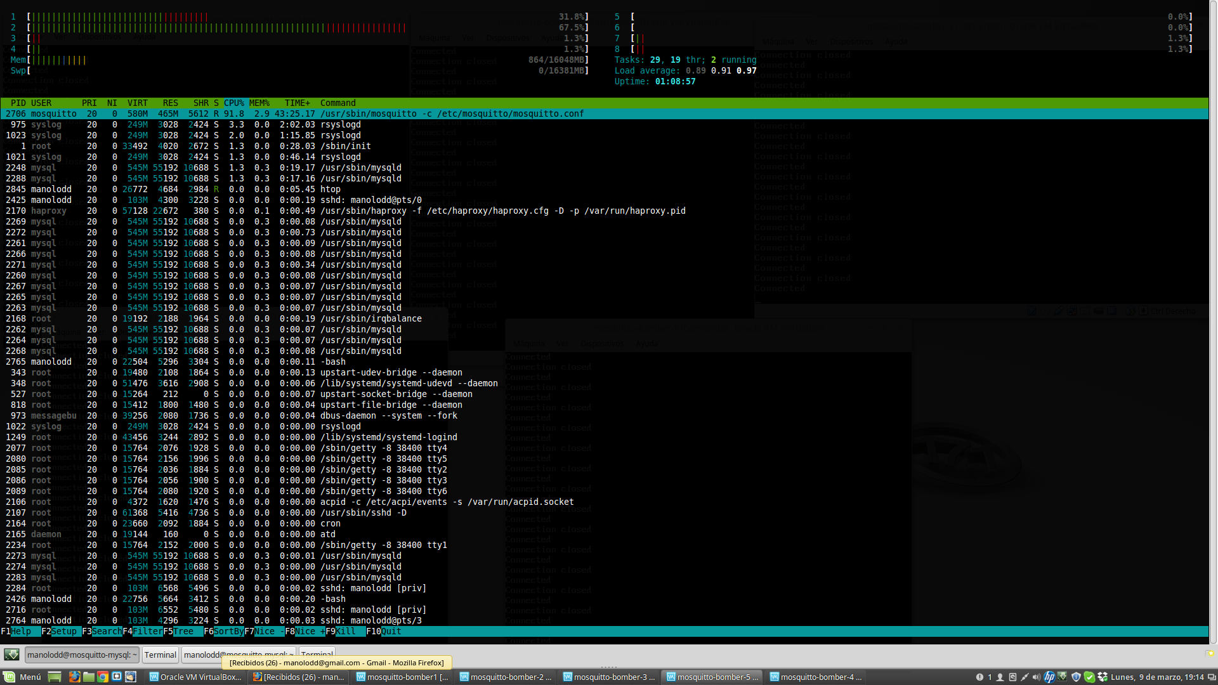Screen dimensions: 1218x685
Task: Click the vertical scrollbar of the terminal
Action: pyautogui.click(x=1213, y=322)
